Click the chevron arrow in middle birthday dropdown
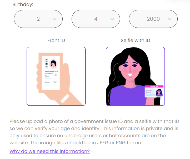 click(x=112, y=19)
